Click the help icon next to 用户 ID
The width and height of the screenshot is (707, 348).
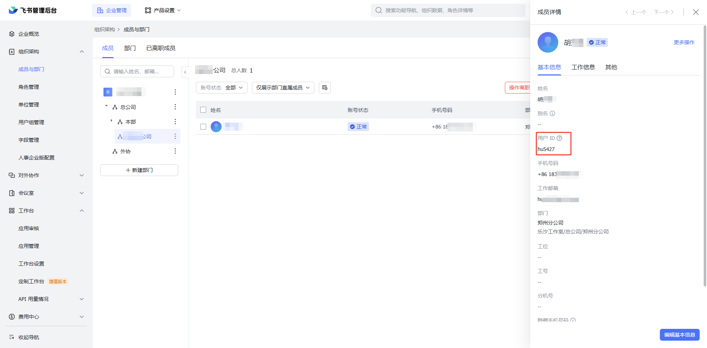tap(559, 138)
